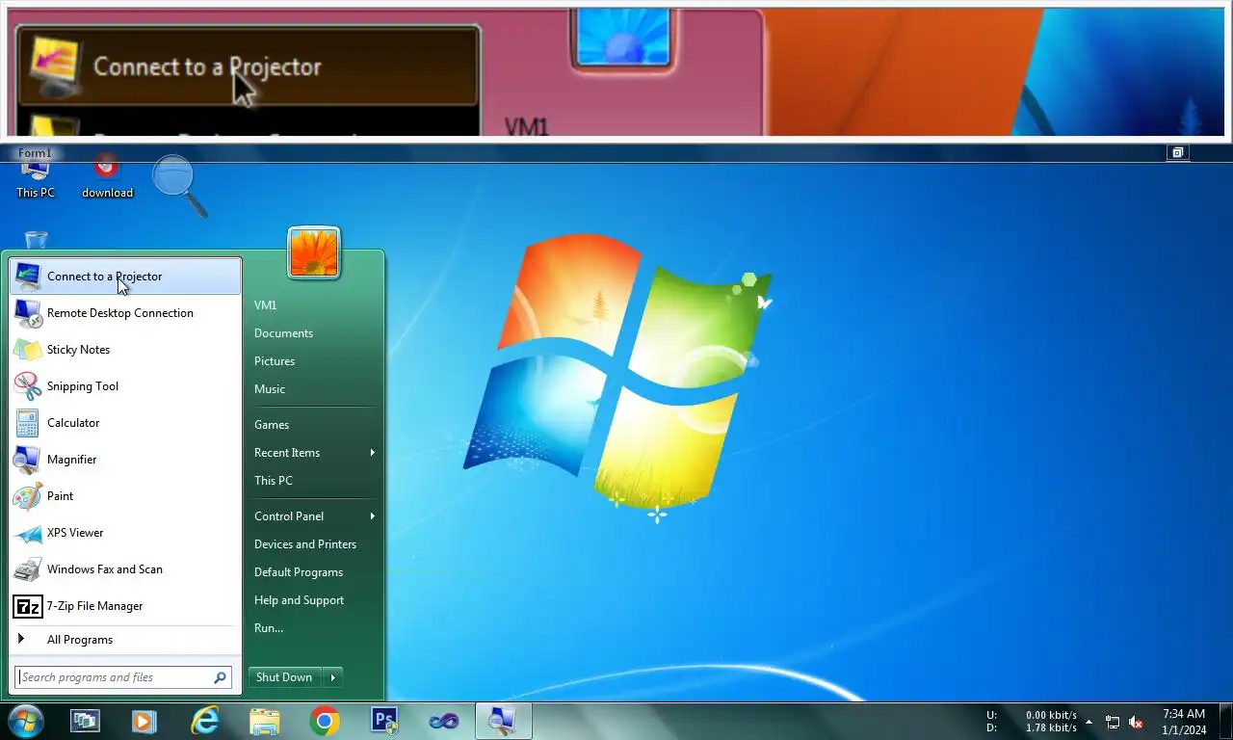Click the 7-Zip File Manager icon

[27, 606]
